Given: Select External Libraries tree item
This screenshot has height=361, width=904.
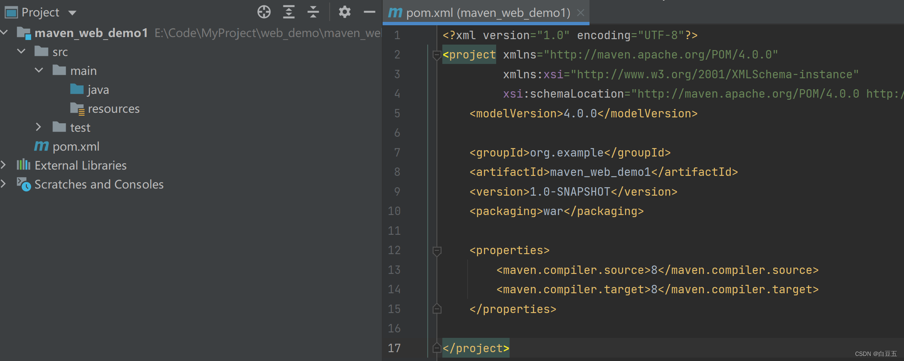Looking at the screenshot, I should [80, 165].
